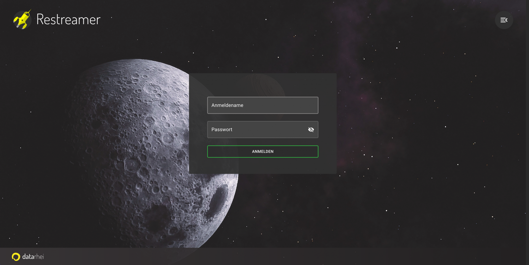The height and width of the screenshot is (265, 529).
Task: Click the empty footer bar area
Action: (258, 257)
